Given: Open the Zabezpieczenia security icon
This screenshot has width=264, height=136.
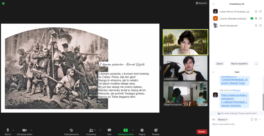Looking at the screenshot, I should click(x=71, y=130).
